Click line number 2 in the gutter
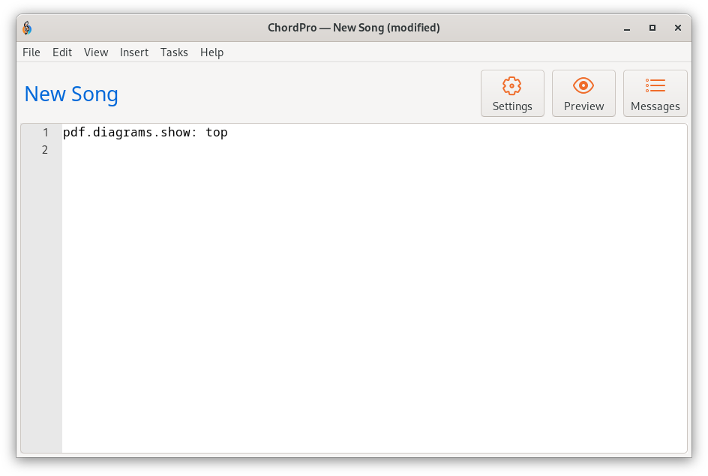The image size is (708, 476). tap(45, 150)
